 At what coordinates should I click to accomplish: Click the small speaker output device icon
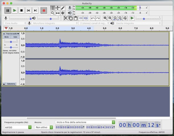point(112,23)
